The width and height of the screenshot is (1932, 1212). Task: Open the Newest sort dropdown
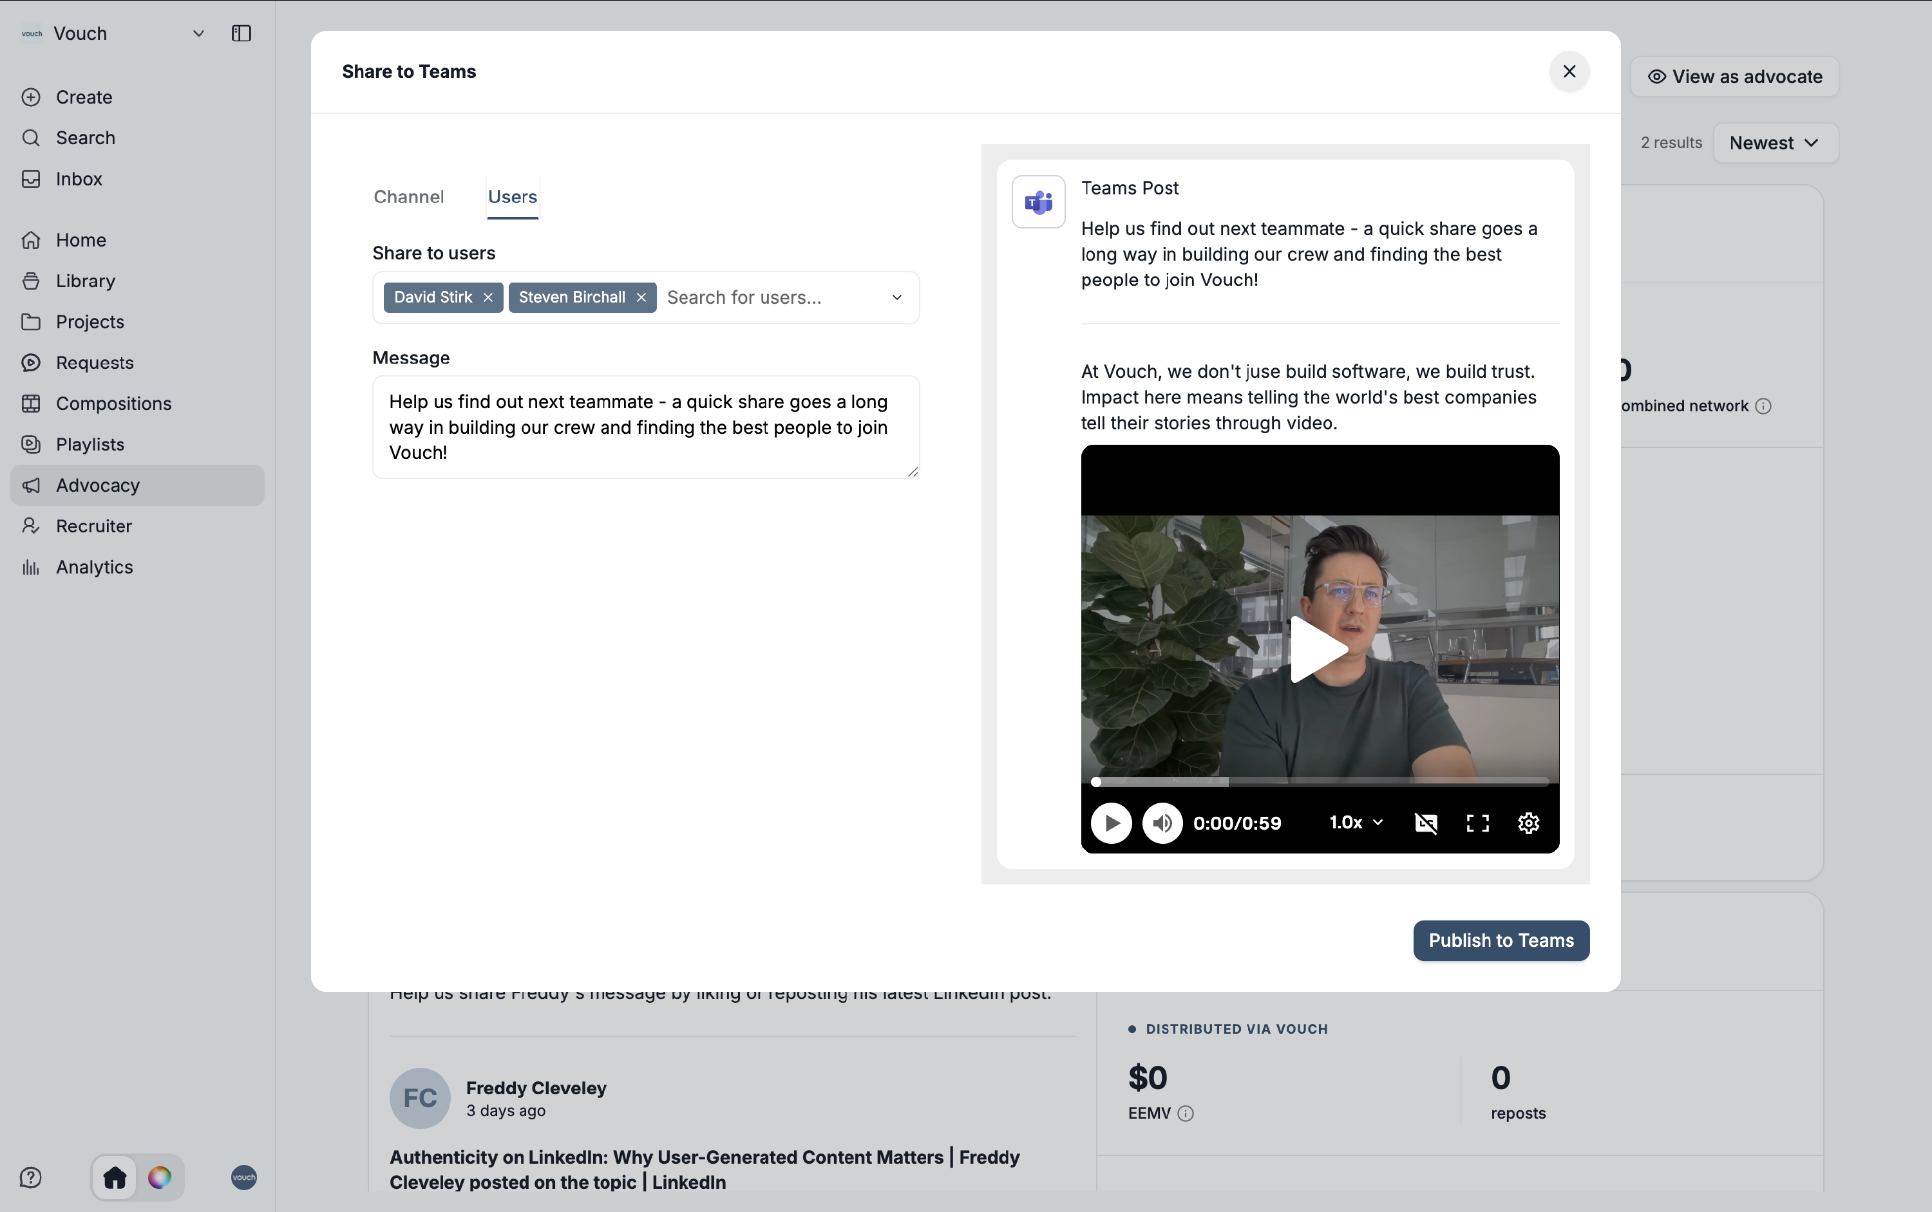[x=1776, y=143]
